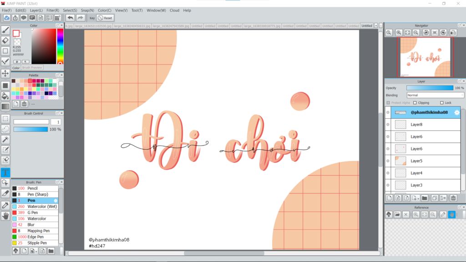
Task: Select the Bucket fill tool
Action: tap(5, 96)
